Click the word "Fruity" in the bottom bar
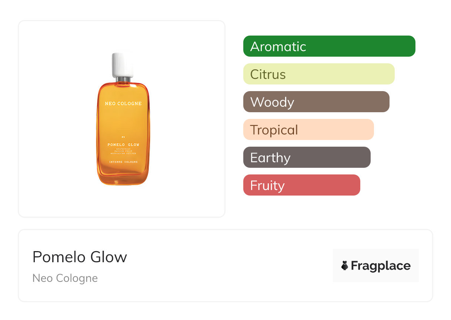 tap(267, 186)
